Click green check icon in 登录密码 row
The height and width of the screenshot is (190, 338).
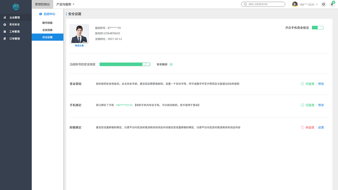tap(302, 84)
